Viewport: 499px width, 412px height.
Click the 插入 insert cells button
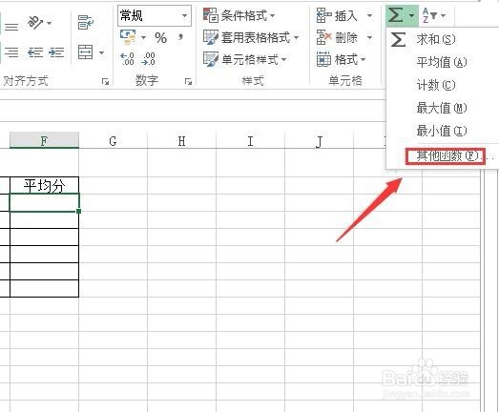tap(337, 15)
